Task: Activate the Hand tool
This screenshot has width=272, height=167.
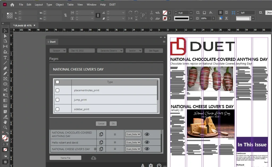Action: (x=5, y=122)
